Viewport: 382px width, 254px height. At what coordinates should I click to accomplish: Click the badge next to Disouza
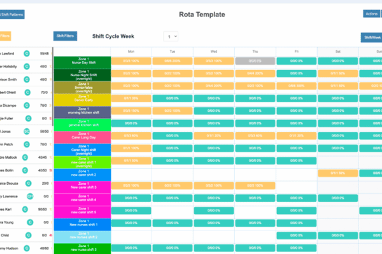tap(27, 183)
